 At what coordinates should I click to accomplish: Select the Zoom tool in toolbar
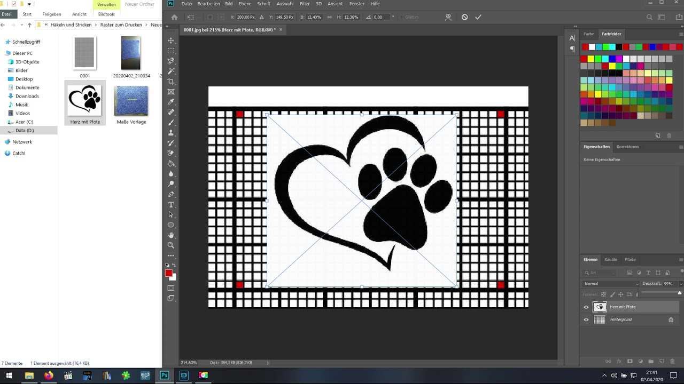pyautogui.click(x=171, y=245)
